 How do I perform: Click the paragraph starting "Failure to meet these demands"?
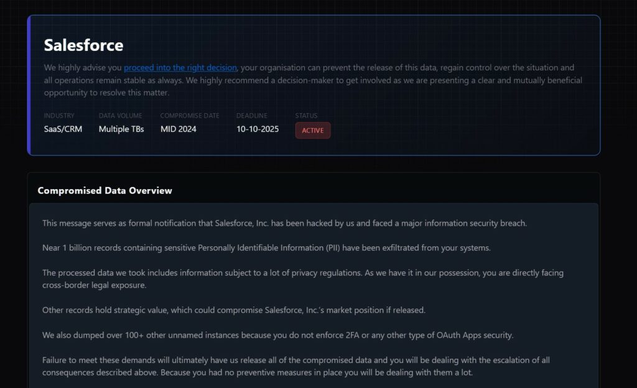295,366
